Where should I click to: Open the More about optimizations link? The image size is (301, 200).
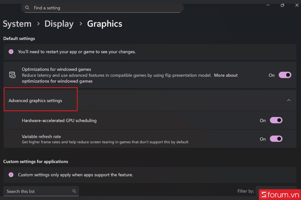(225, 75)
